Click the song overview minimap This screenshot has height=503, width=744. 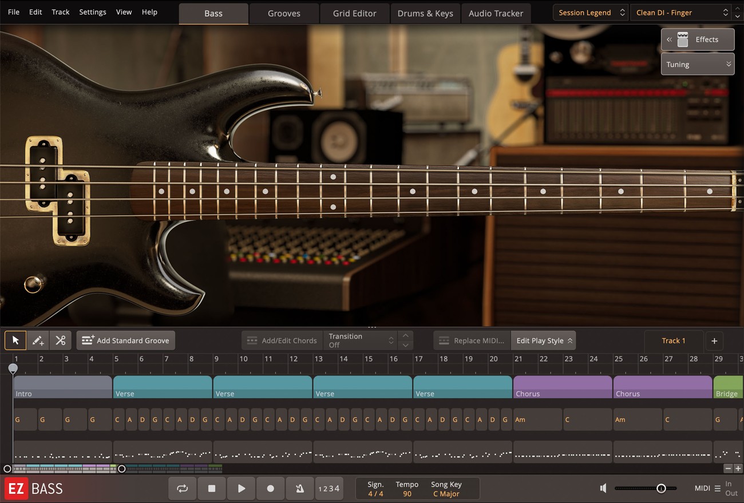[x=117, y=469]
